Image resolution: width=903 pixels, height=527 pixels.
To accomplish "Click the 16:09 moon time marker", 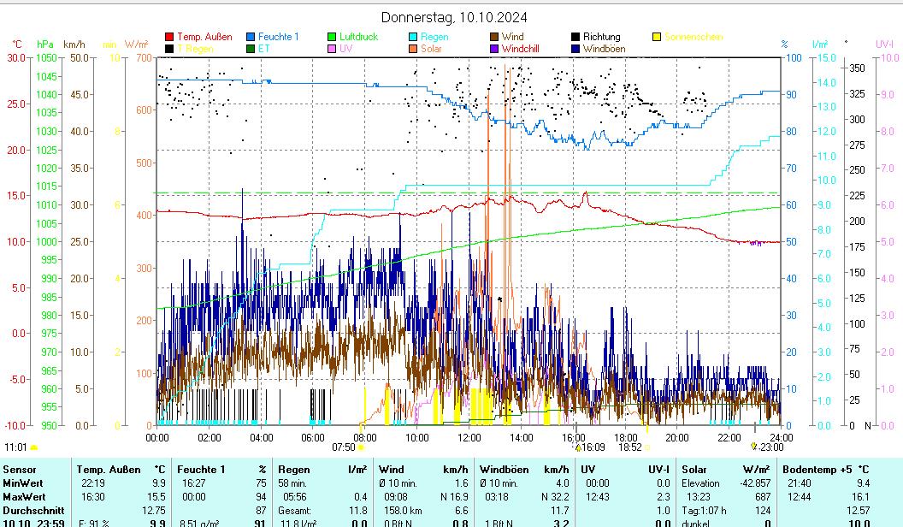I will point(591,447).
